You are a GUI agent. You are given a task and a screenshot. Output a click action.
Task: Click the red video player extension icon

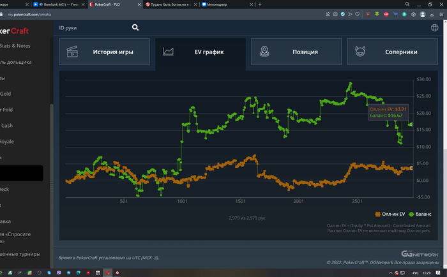click(368, 14)
